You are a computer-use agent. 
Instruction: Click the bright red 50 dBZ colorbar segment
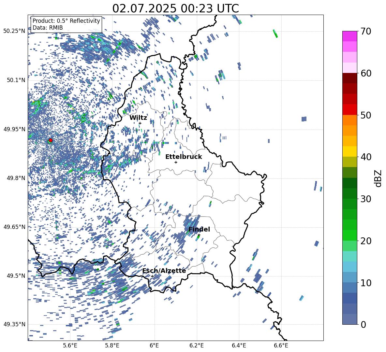(350, 110)
